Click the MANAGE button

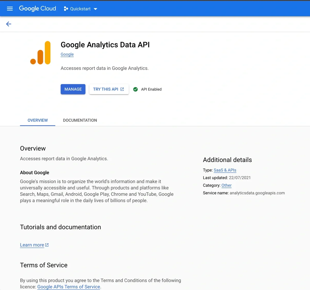[73, 89]
